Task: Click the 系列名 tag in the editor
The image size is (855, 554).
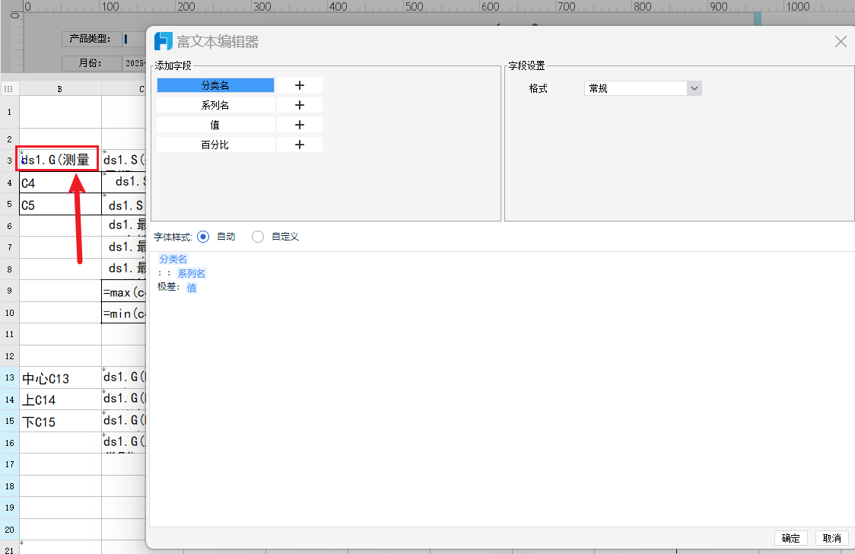Action: coord(192,273)
